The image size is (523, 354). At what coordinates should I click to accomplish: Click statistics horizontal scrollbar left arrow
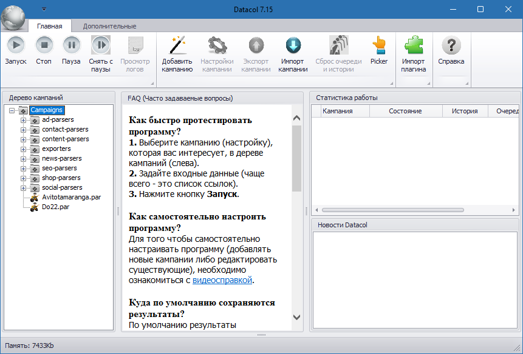point(316,210)
